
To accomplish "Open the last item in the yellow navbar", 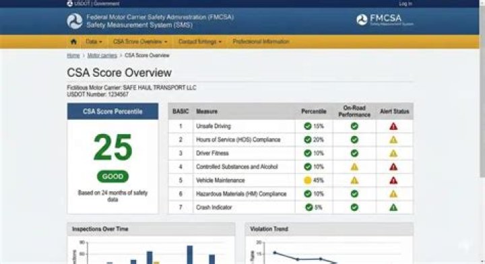I will coord(261,42).
